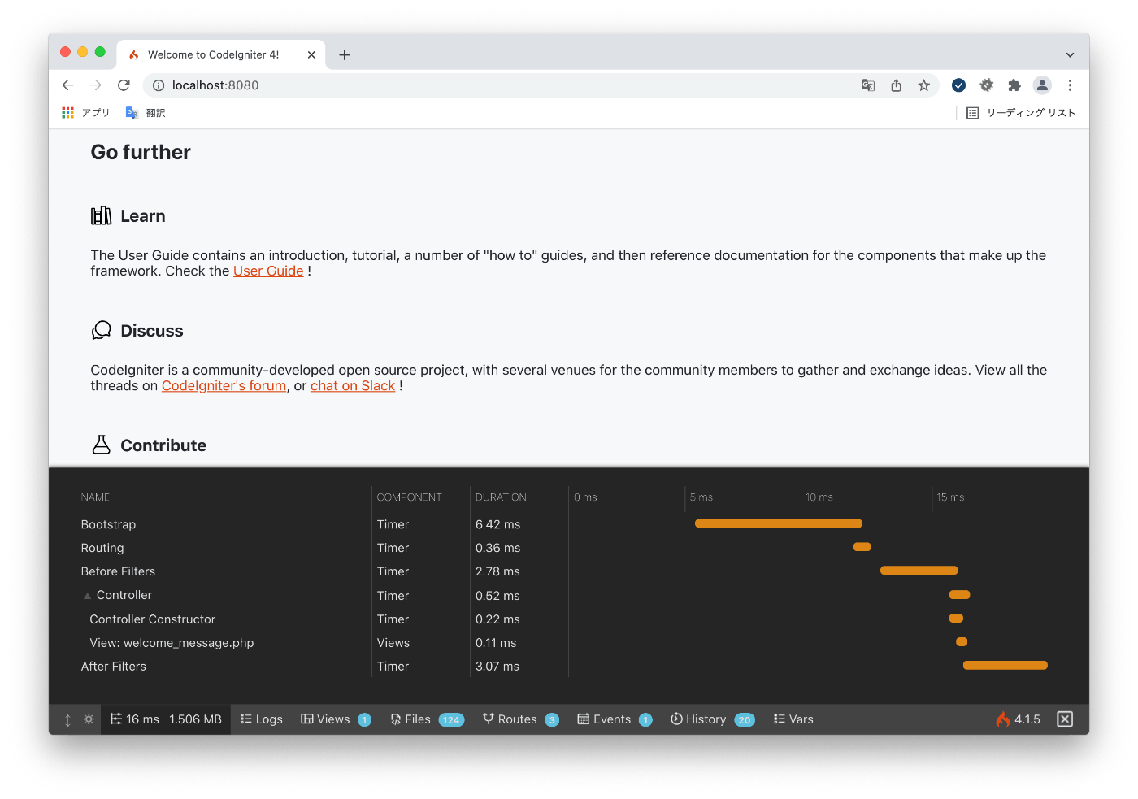Open the site information icon in address bar

(x=159, y=85)
